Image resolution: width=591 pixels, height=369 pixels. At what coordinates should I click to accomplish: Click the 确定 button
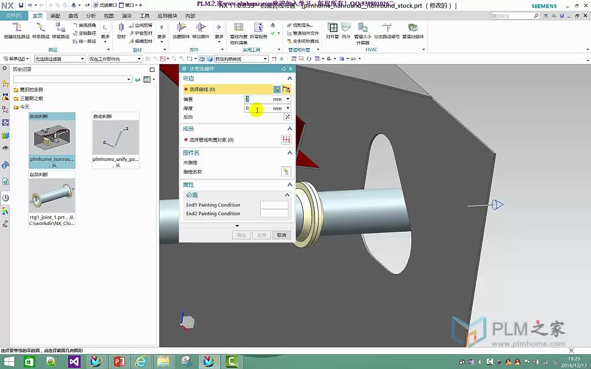point(242,235)
